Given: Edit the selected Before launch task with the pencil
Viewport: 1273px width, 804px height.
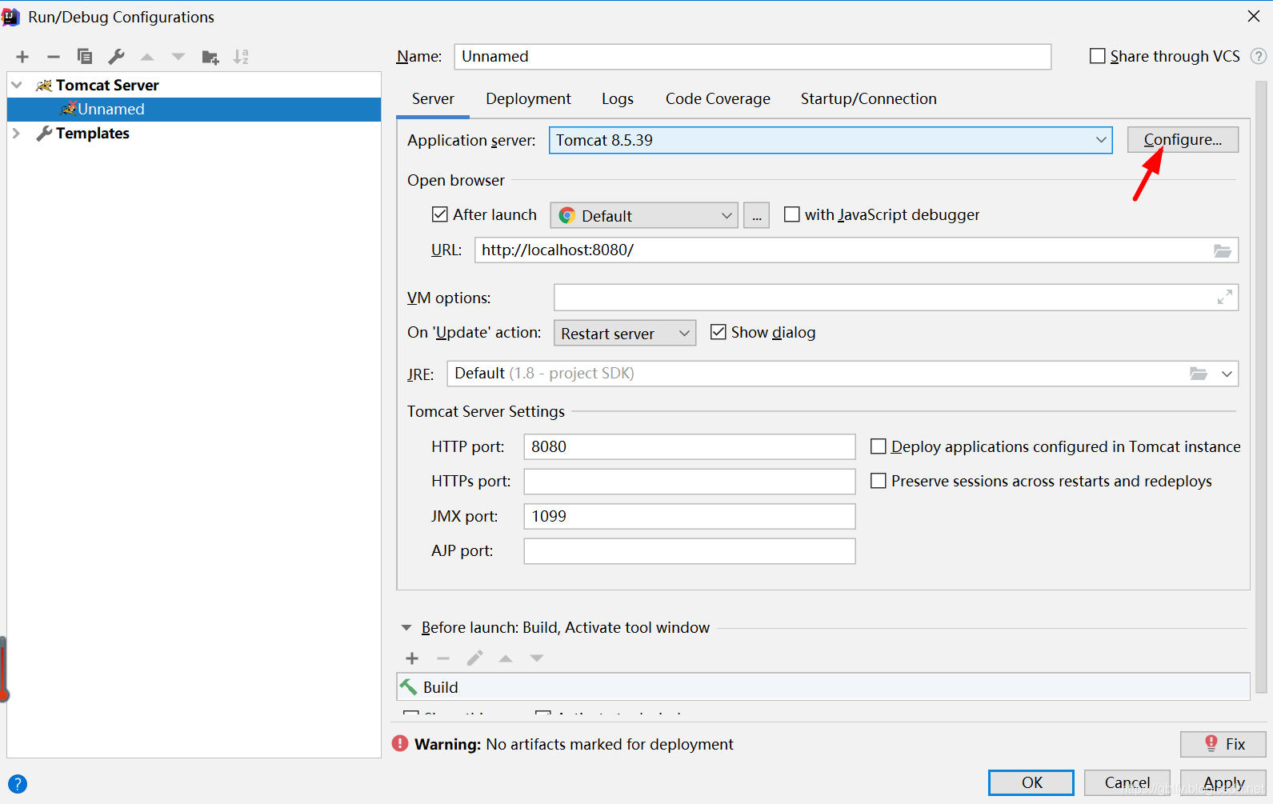Looking at the screenshot, I should 474,658.
